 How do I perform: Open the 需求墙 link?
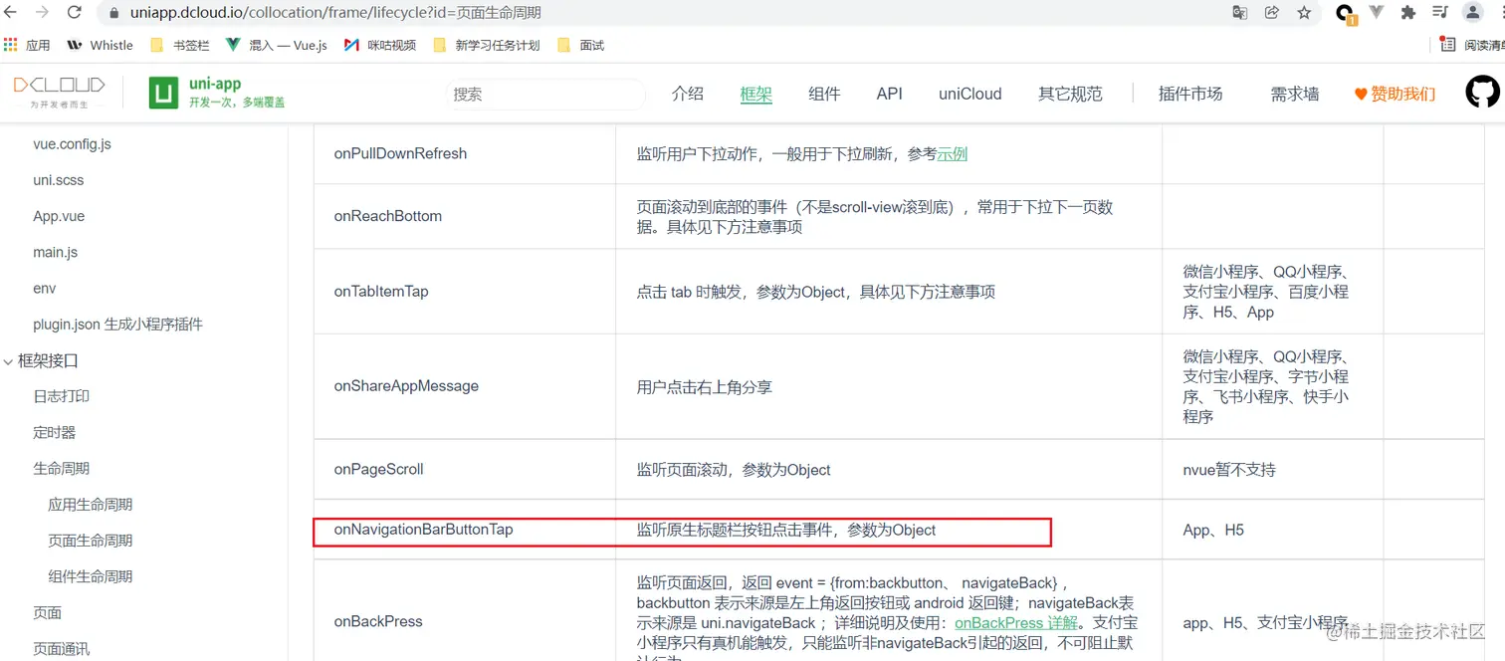click(x=1295, y=94)
